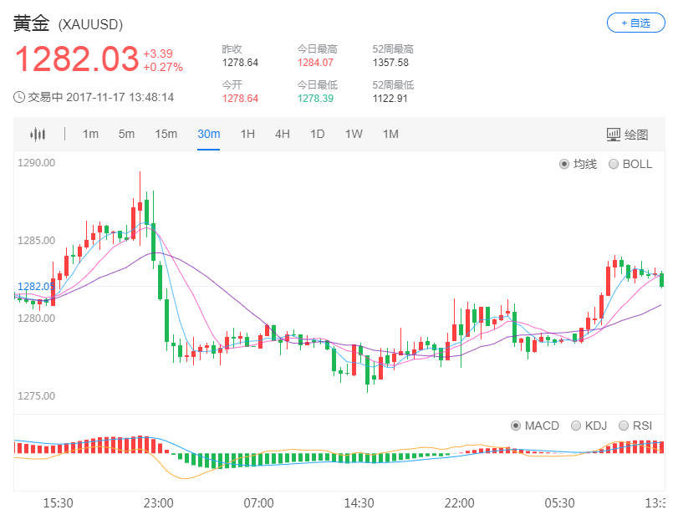
Task: Click the current price 1282.03 display
Action: [79, 59]
